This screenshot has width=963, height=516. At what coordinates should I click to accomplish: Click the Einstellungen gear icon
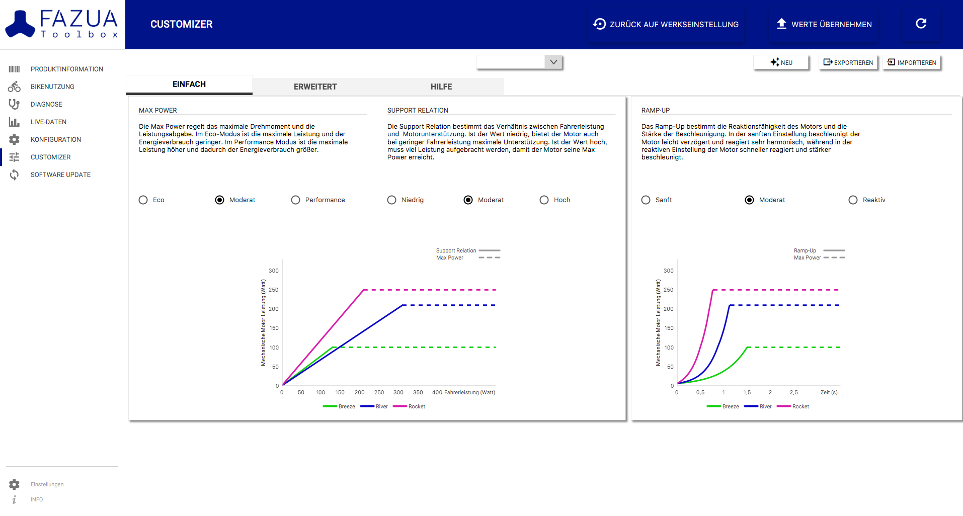[14, 484]
